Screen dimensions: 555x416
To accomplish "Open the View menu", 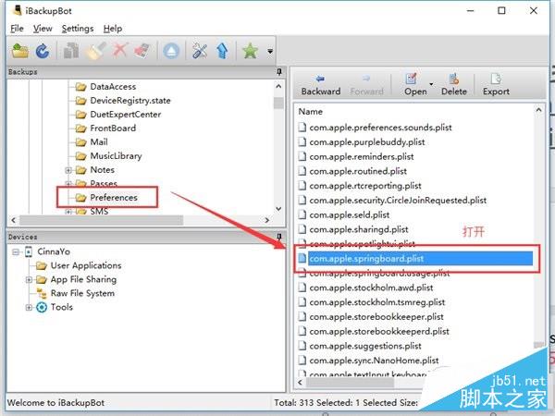I will [x=43, y=29].
